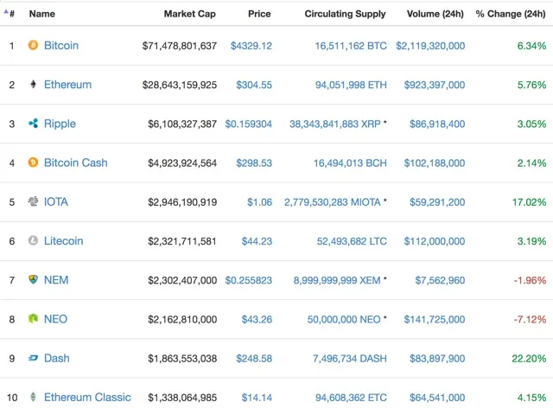553x415 pixels.
Task: Click the Dash logo icon
Action: click(33, 358)
